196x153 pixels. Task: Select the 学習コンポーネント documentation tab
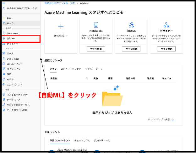click(60, 141)
